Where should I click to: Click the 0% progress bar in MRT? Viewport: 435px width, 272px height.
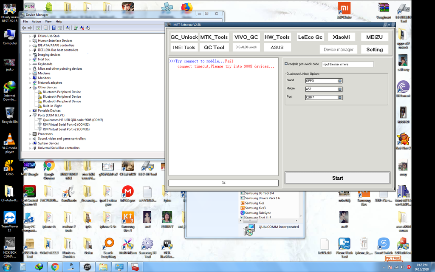click(223, 183)
